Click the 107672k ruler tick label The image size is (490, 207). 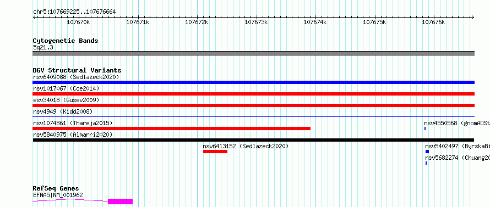[197, 23]
